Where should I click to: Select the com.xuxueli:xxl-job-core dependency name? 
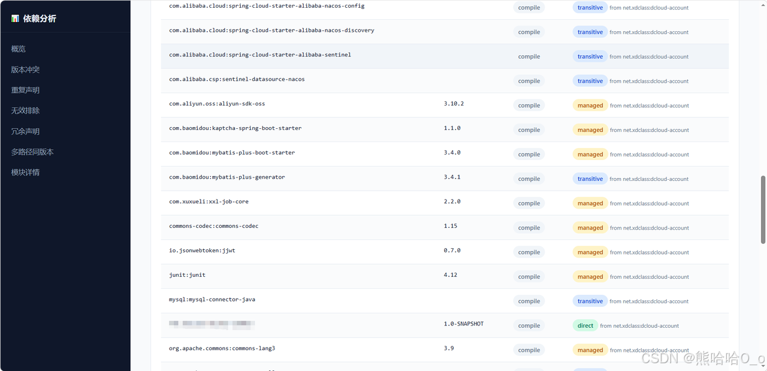[x=209, y=202]
